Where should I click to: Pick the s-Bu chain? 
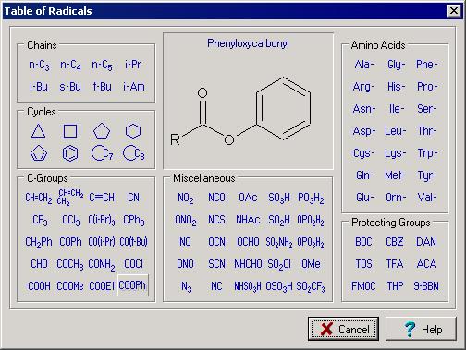pyautogui.click(x=70, y=87)
